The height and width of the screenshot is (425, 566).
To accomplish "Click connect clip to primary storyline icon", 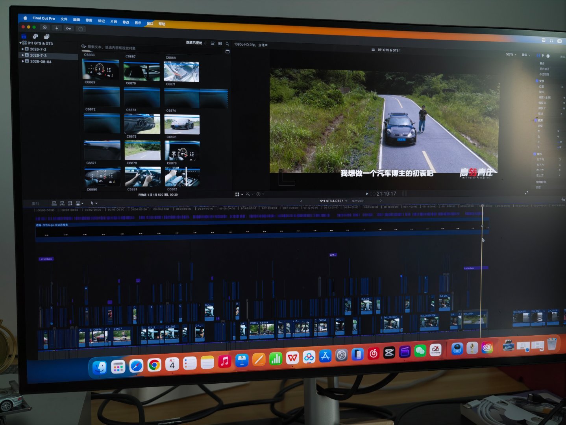I will (54, 203).
